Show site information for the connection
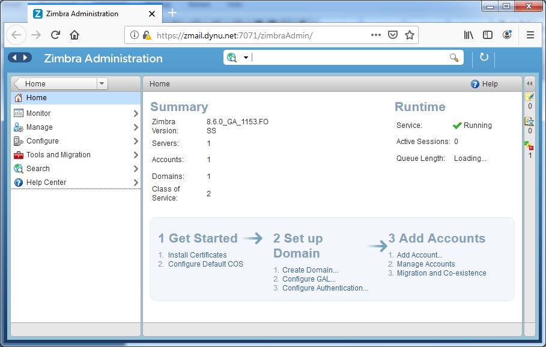 click(x=134, y=35)
